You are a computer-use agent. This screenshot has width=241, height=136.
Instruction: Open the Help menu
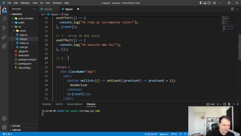(66, 3)
